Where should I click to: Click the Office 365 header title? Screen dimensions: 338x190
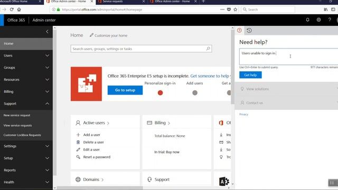click(16, 20)
